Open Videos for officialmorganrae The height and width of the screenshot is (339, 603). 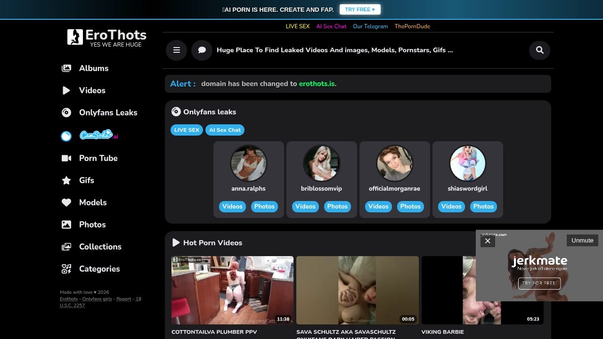point(378,207)
